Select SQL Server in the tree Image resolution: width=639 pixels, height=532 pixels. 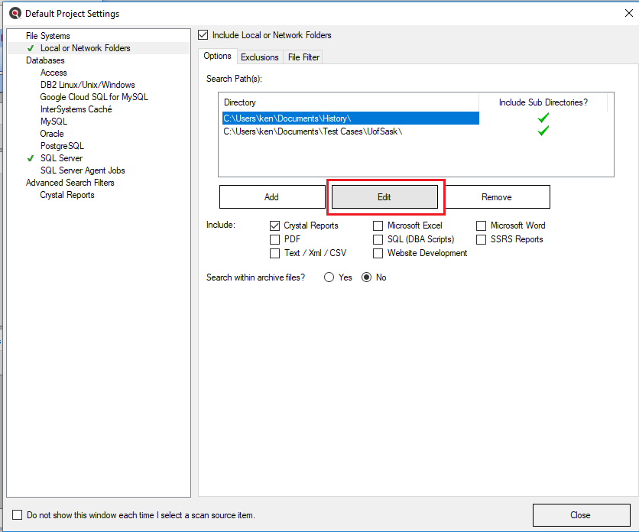point(61,158)
